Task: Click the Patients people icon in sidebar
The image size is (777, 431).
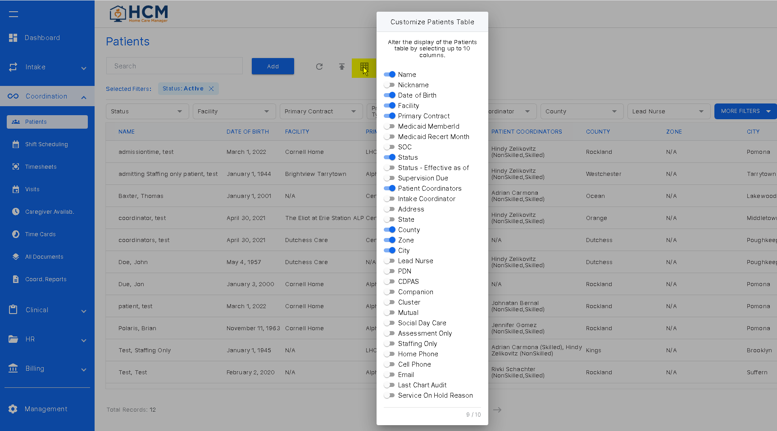Action: pos(16,122)
